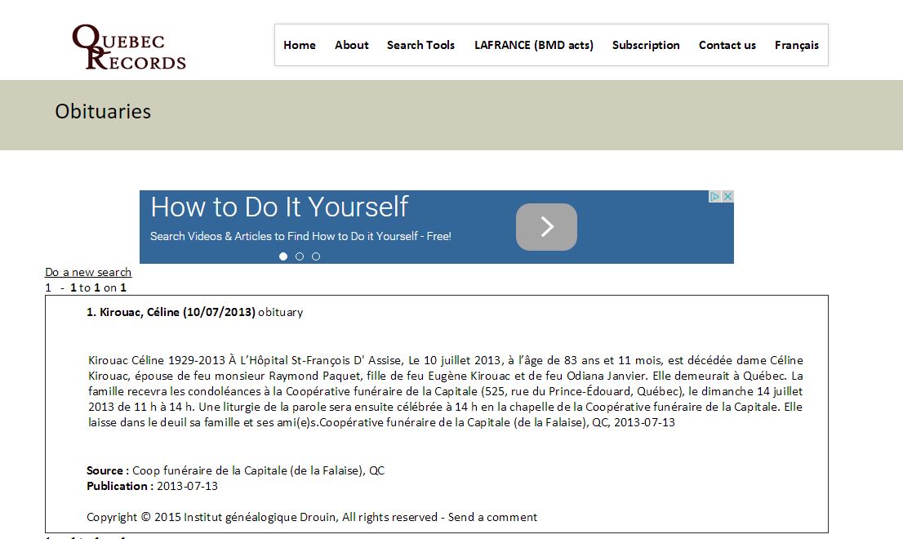Click the Do a new search link
Image resolution: width=903 pixels, height=539 pixels.
88,272
